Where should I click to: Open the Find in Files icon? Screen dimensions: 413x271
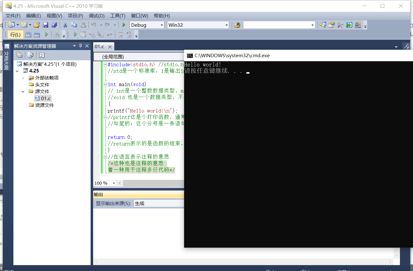[x=323, y=25]
